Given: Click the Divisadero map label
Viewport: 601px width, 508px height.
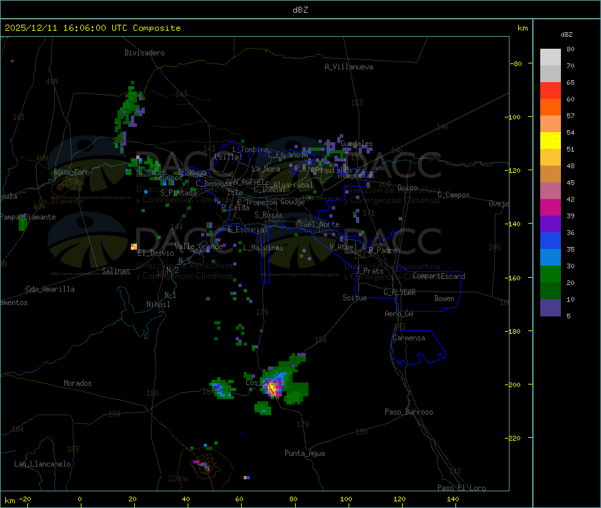Looking at the screenshot, I should [x=144, y=53].
